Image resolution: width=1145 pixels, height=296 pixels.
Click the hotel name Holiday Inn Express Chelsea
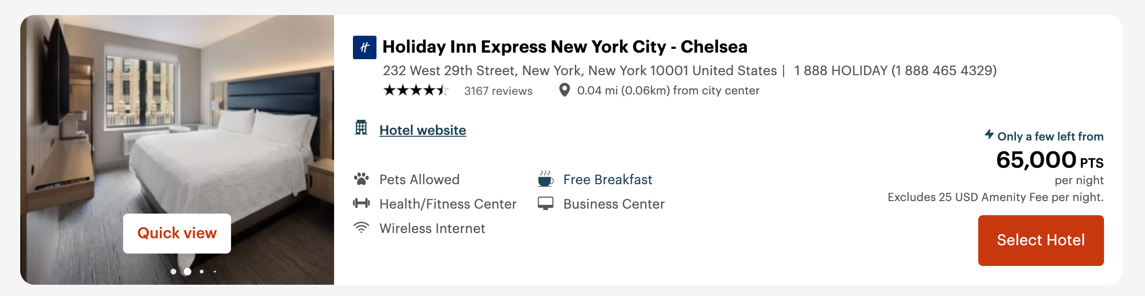pos(564,47)
